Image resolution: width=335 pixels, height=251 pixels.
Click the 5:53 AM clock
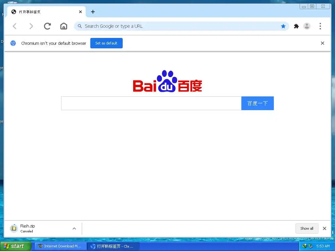point(323,246)
